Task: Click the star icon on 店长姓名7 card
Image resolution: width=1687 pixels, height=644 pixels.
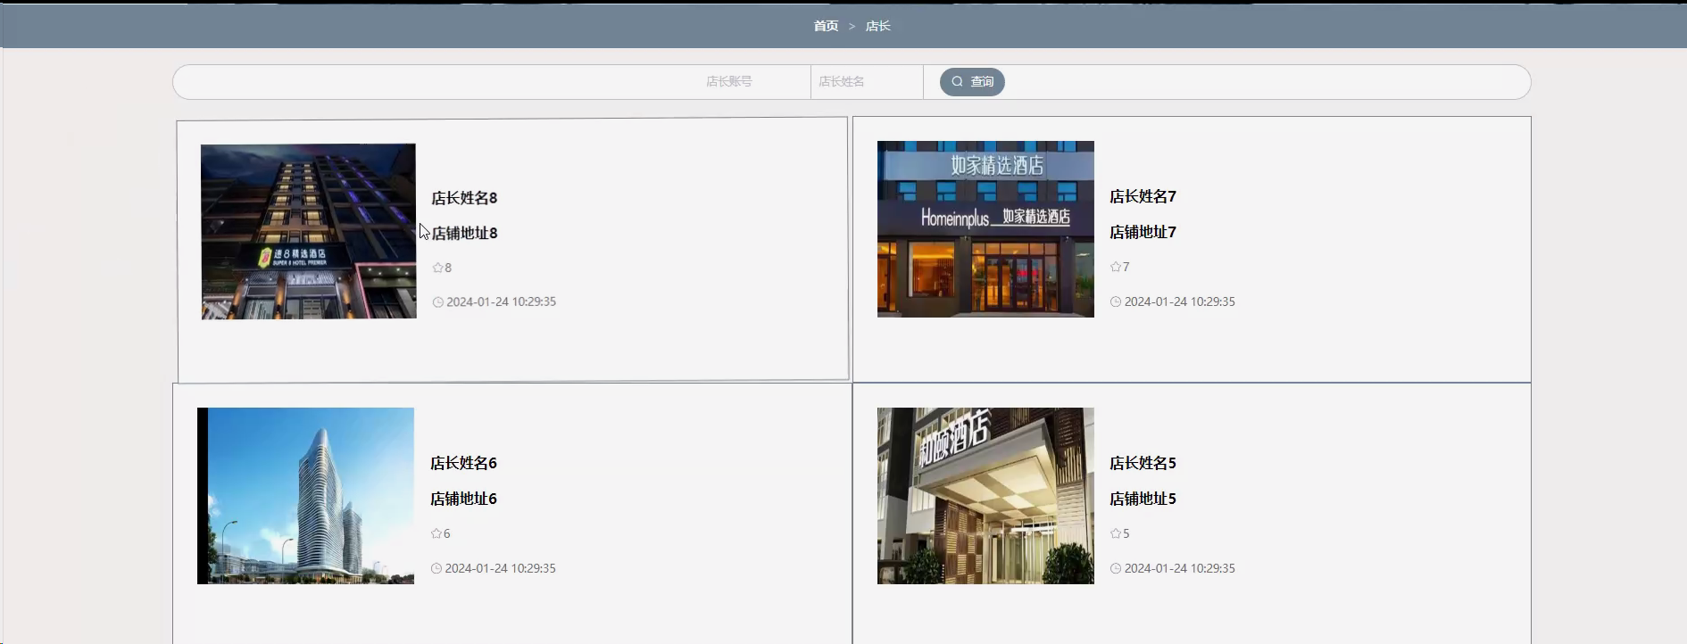Action: 1116,267
